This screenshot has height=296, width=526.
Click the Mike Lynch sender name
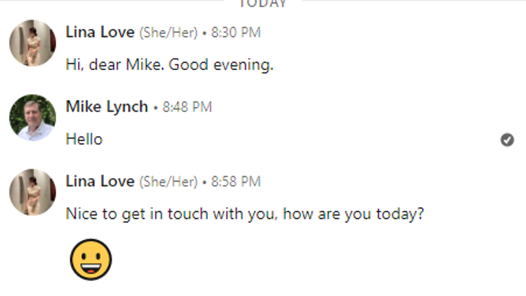tap(106, 106)
